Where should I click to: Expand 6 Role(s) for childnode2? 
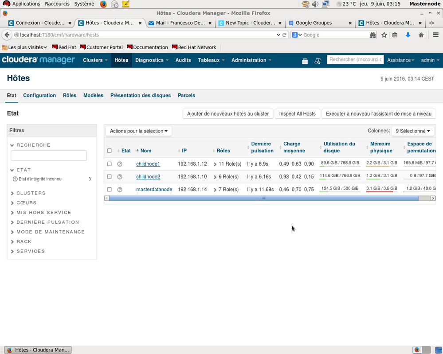coord(226,177)
